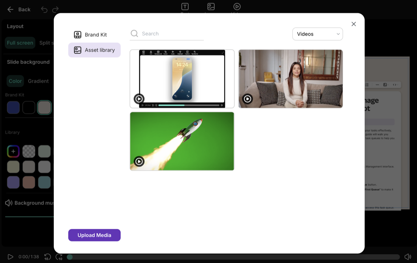
Task: Select the Image tool icon in top toolbar
Action: click(211, 6)
